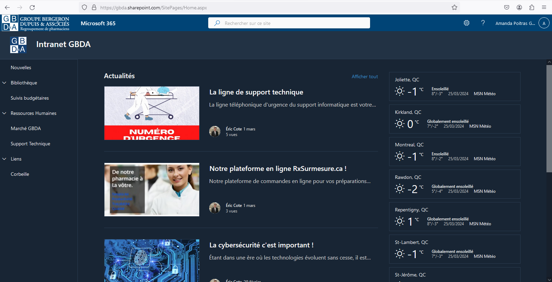Click the sun icon in Joliette weather card
This screenshot has width=552, height=282.
(399, 91)
